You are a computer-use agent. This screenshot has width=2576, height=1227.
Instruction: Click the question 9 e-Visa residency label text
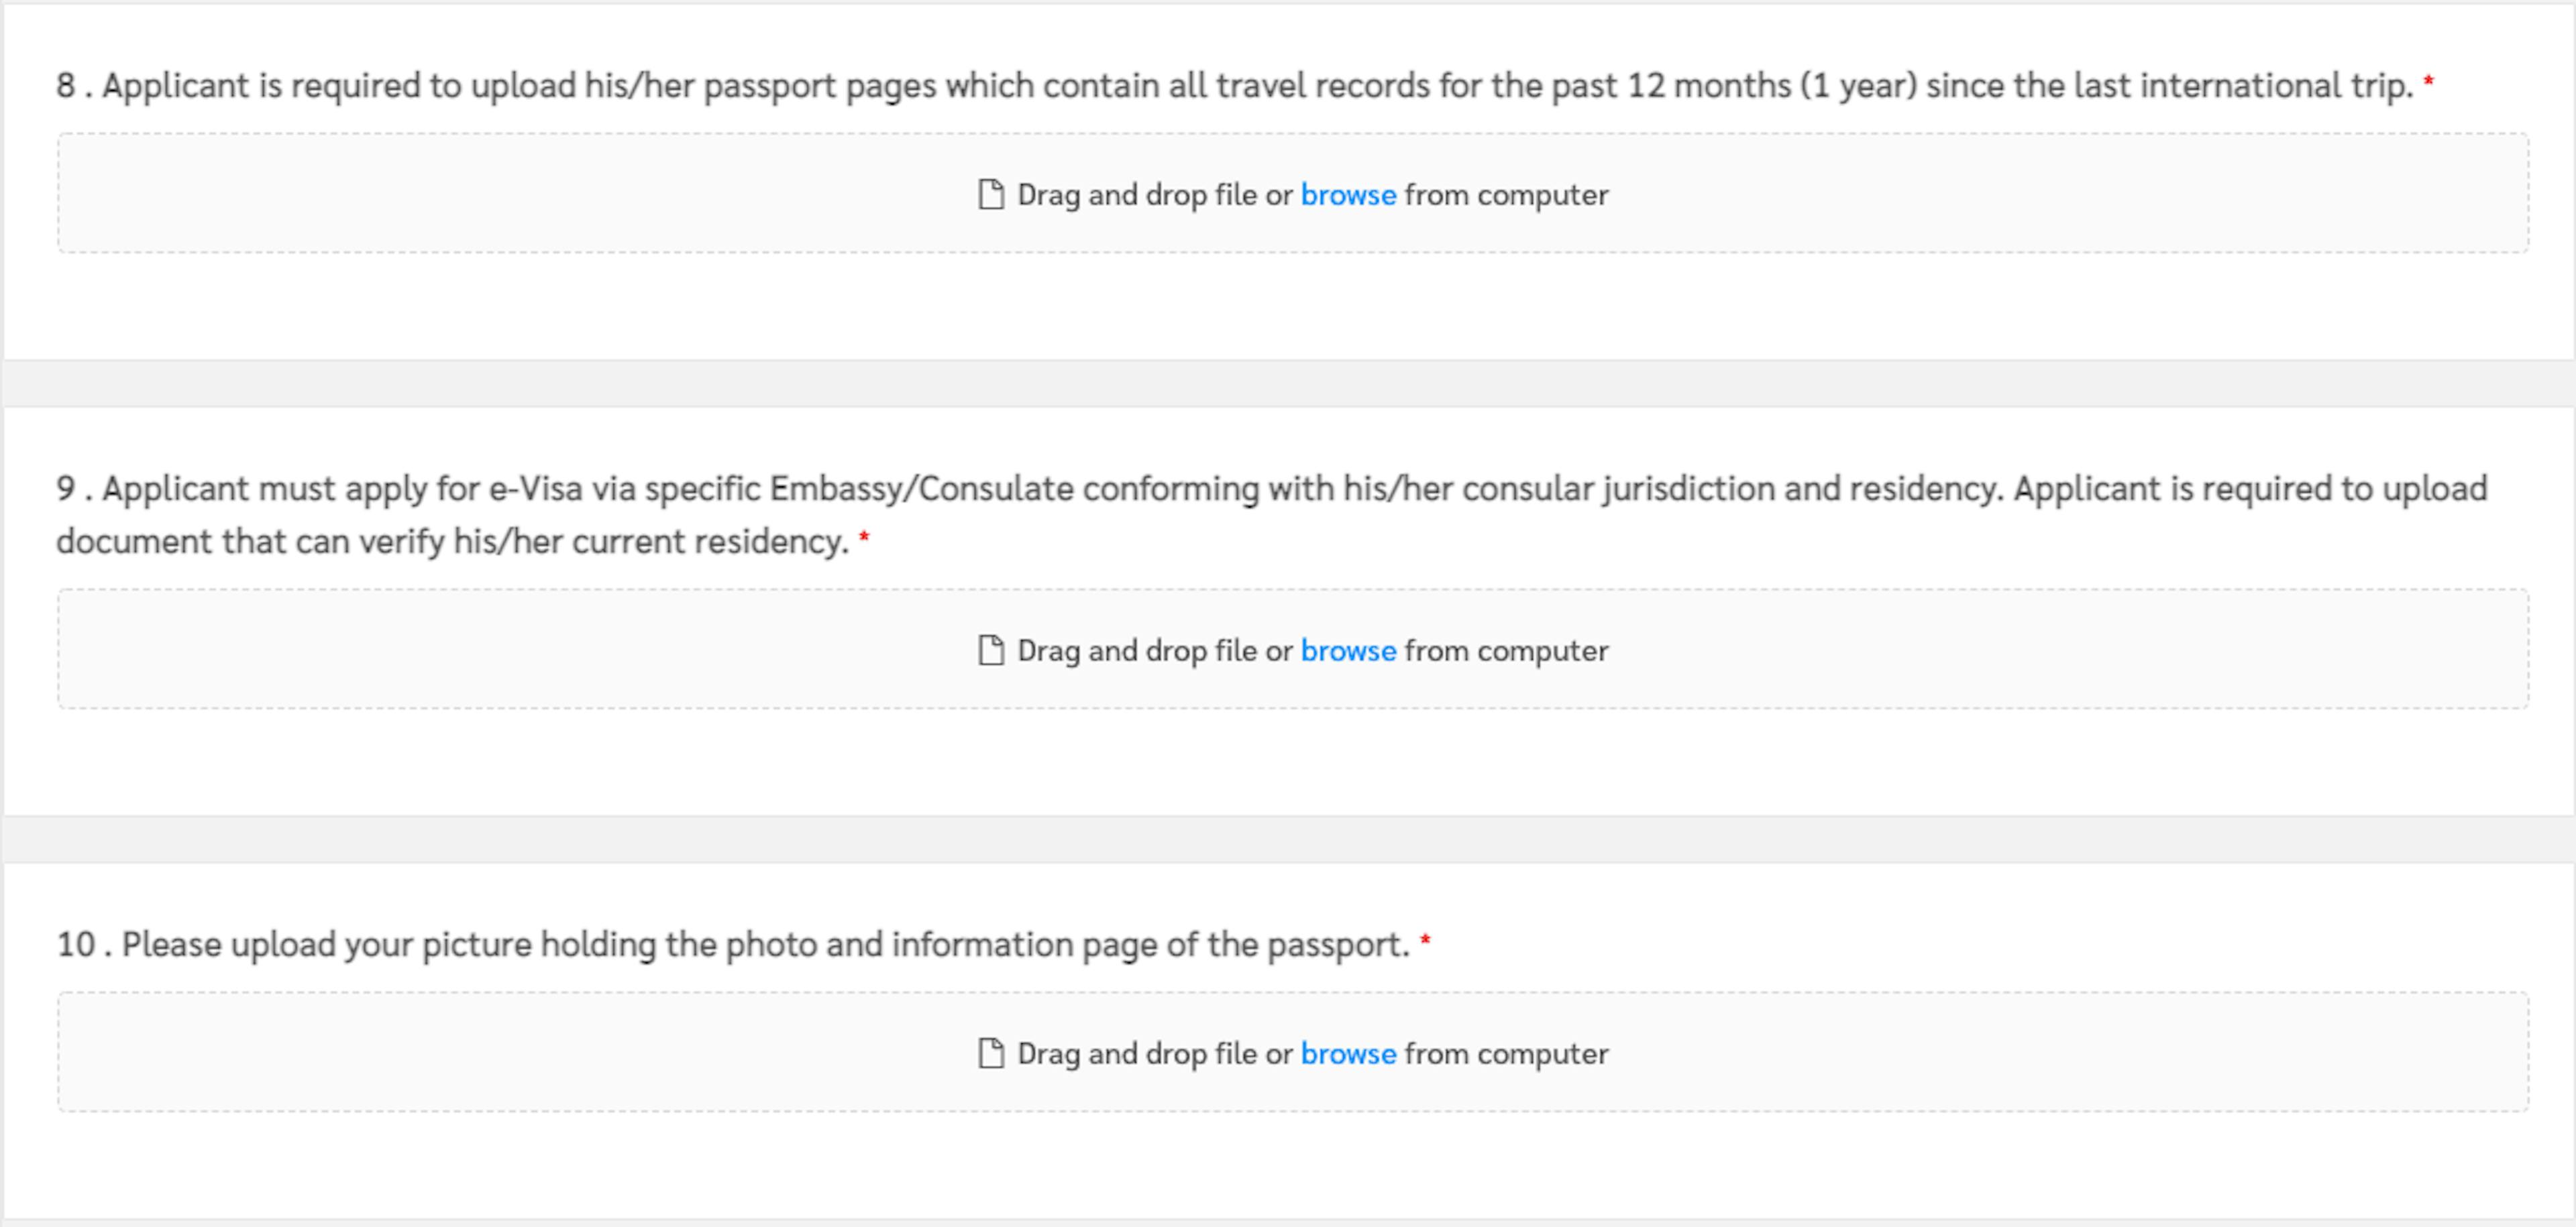1272,514
